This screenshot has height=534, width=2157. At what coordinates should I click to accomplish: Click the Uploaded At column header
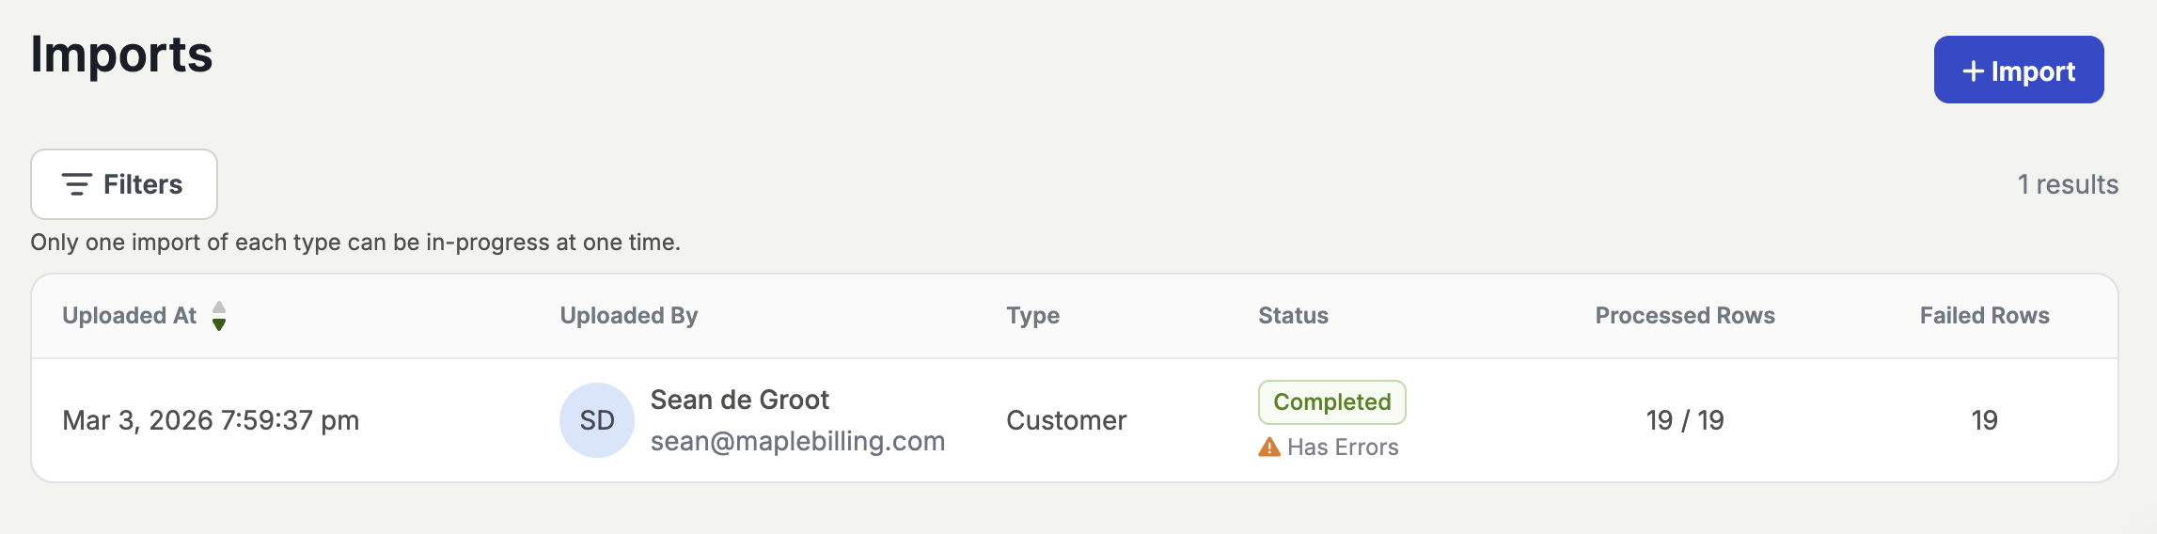(129, 316)
